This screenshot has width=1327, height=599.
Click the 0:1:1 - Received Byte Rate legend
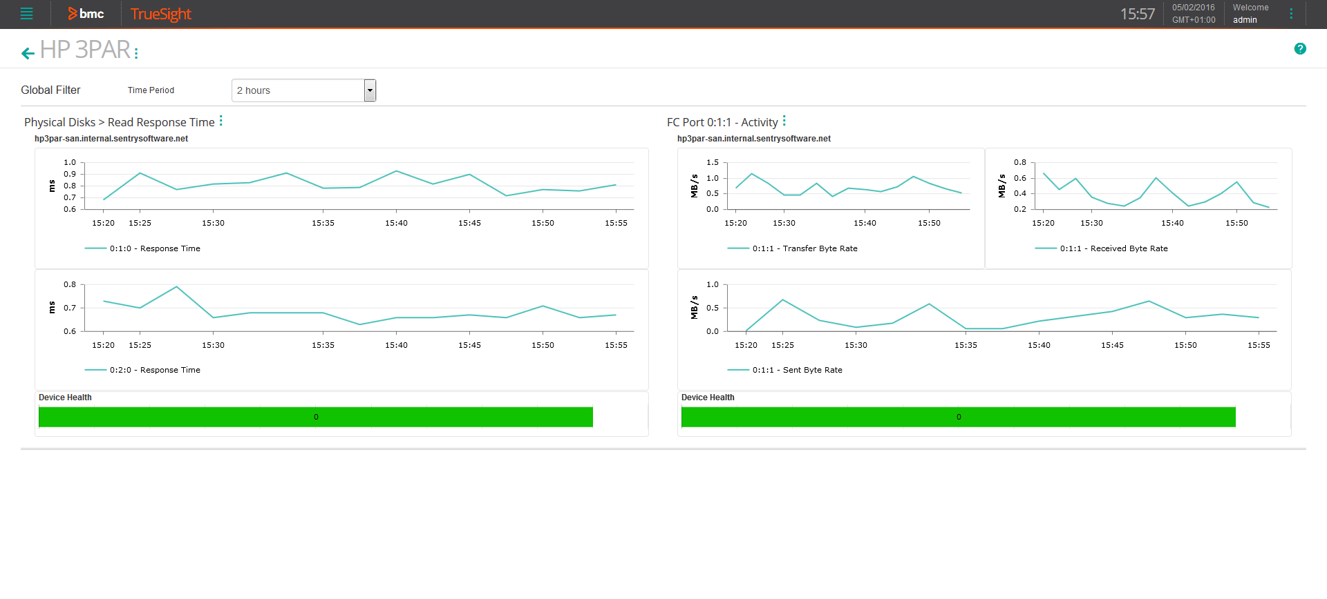click(x=1101, y=248)
